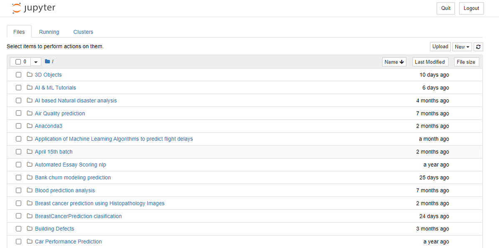Switch to the Running tab
The width and height of the screenshot is (499, 248).
point(49,32)
